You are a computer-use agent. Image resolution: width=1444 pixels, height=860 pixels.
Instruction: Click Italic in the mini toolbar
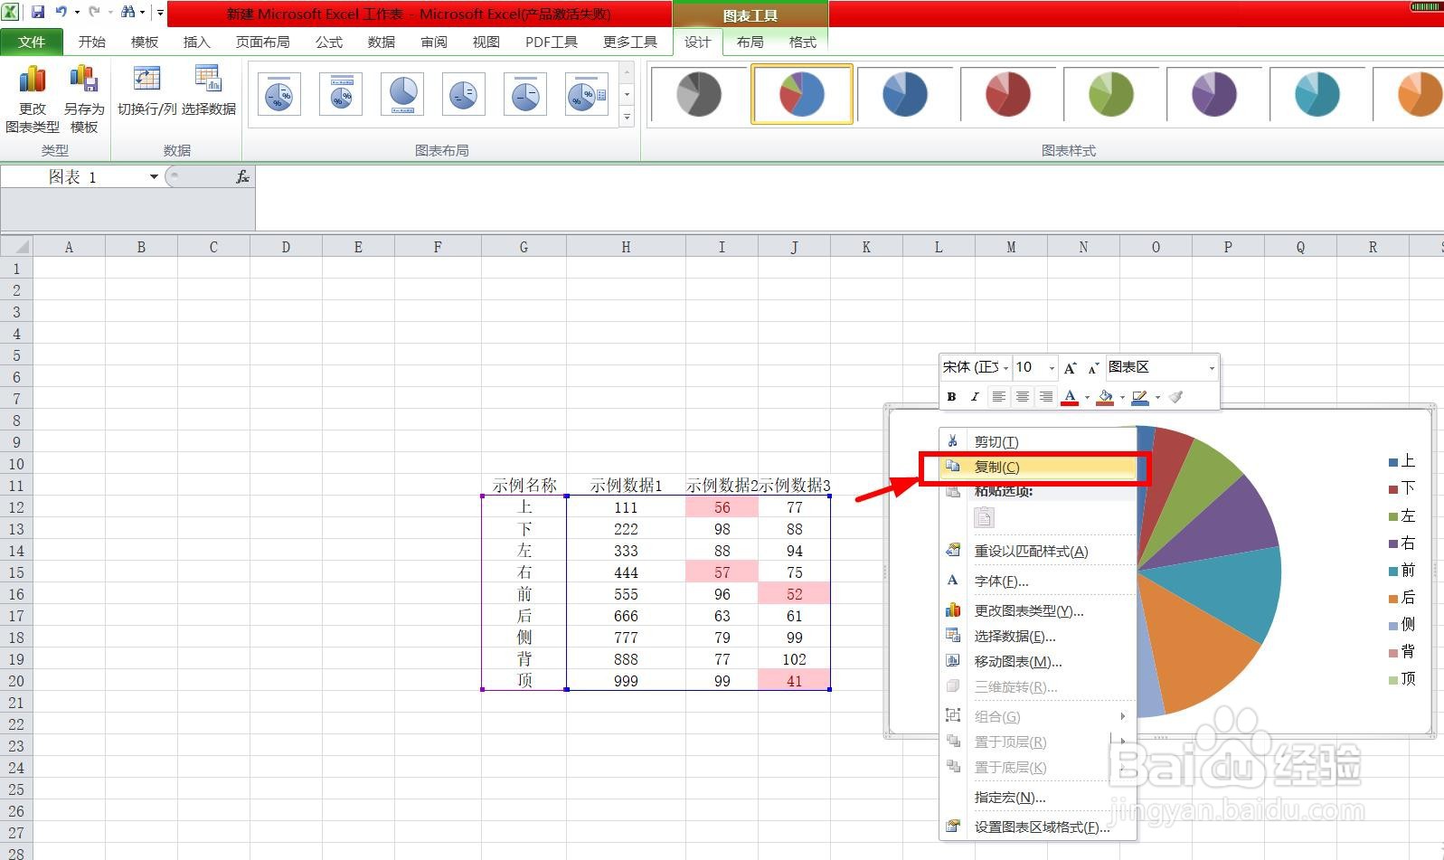coord(974,396)
